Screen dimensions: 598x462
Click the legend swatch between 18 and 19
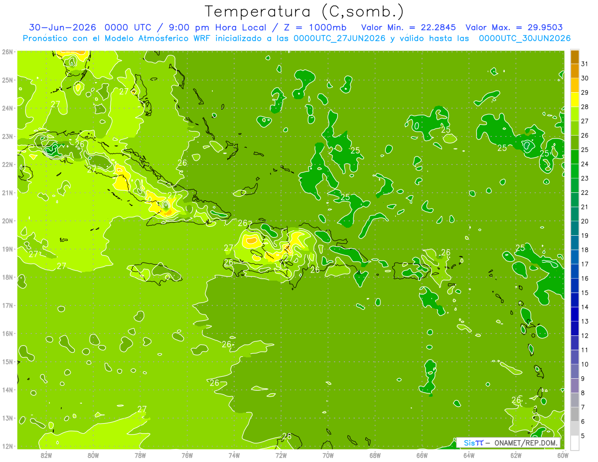point(575,243)
